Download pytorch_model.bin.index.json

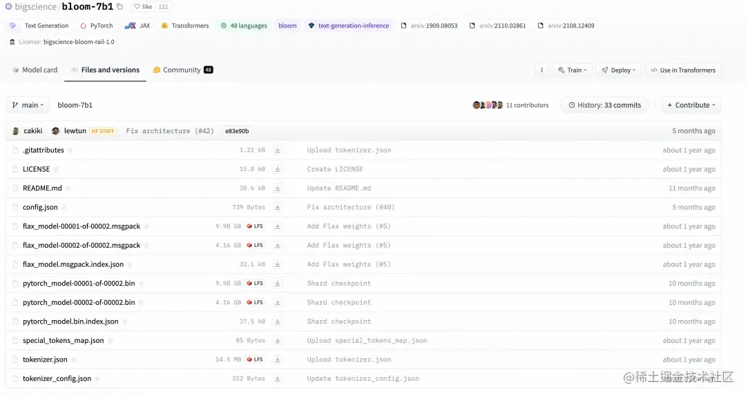(x=278, y=321)
